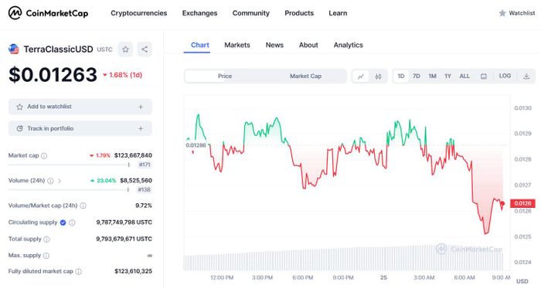This screenshot has width=541, height=289.
Task: Select the line chart view icon
Action: pos(361,76)
